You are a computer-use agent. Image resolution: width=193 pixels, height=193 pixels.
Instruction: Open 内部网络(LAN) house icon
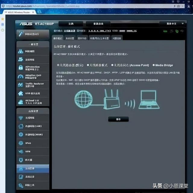[x=21, y=126]
